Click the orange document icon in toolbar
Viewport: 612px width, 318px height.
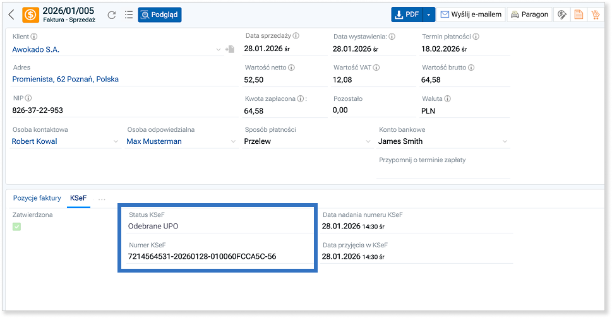pyautogui.click(x=578, y=15)
